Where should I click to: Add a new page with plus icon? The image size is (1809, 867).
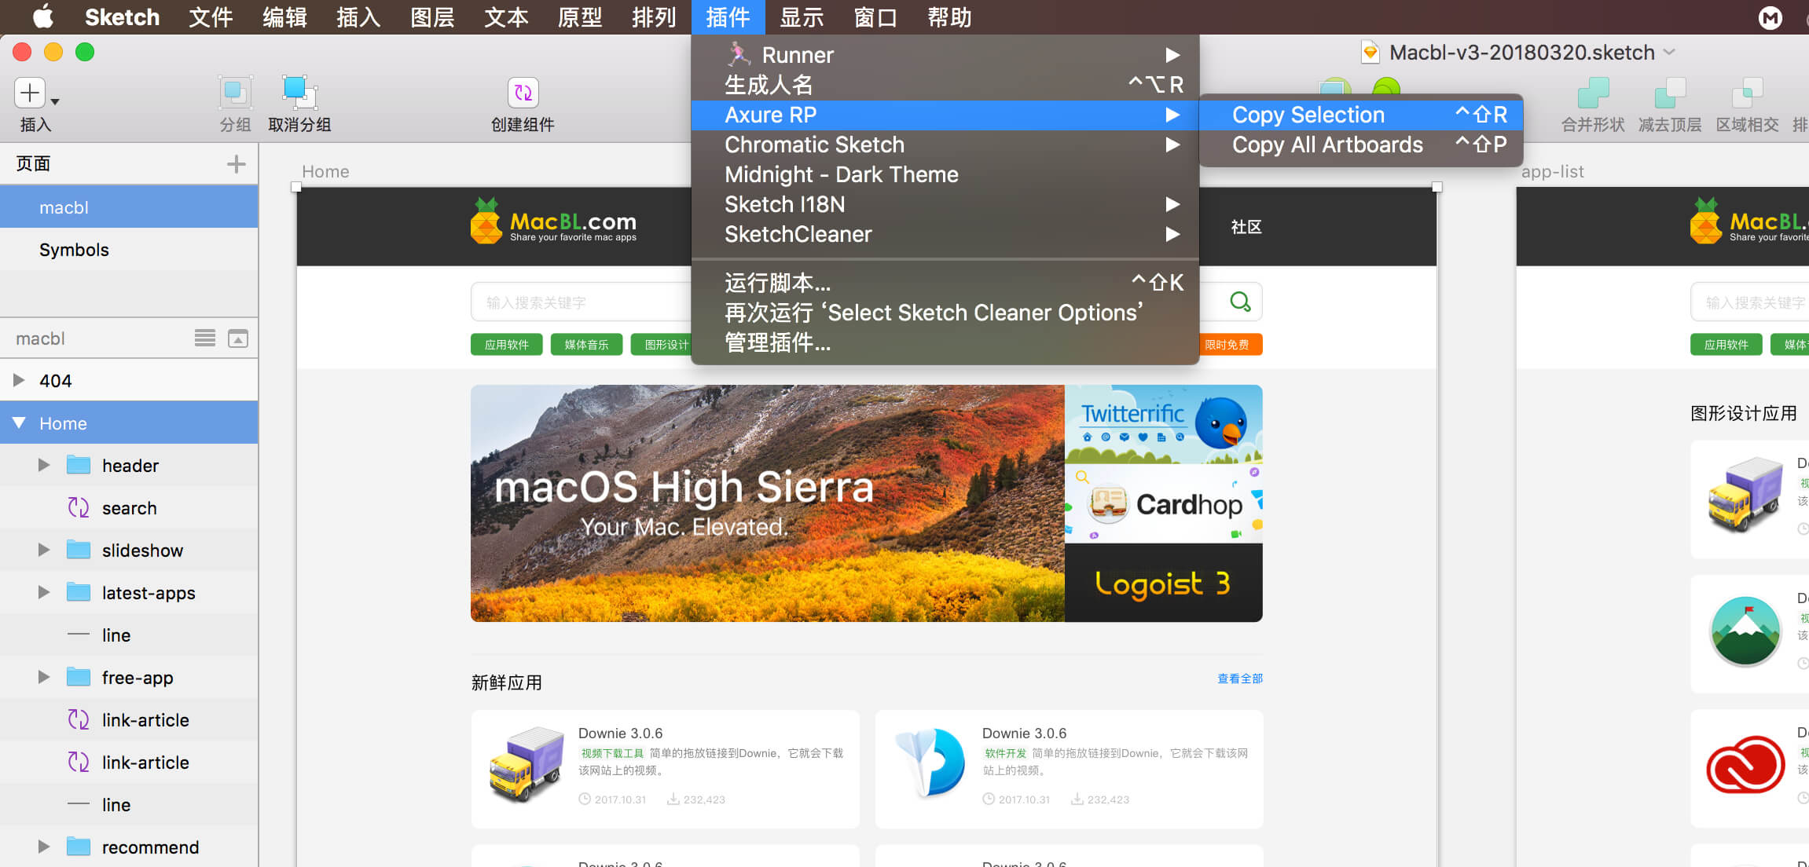pyautogui.click(x=236, y=164)
